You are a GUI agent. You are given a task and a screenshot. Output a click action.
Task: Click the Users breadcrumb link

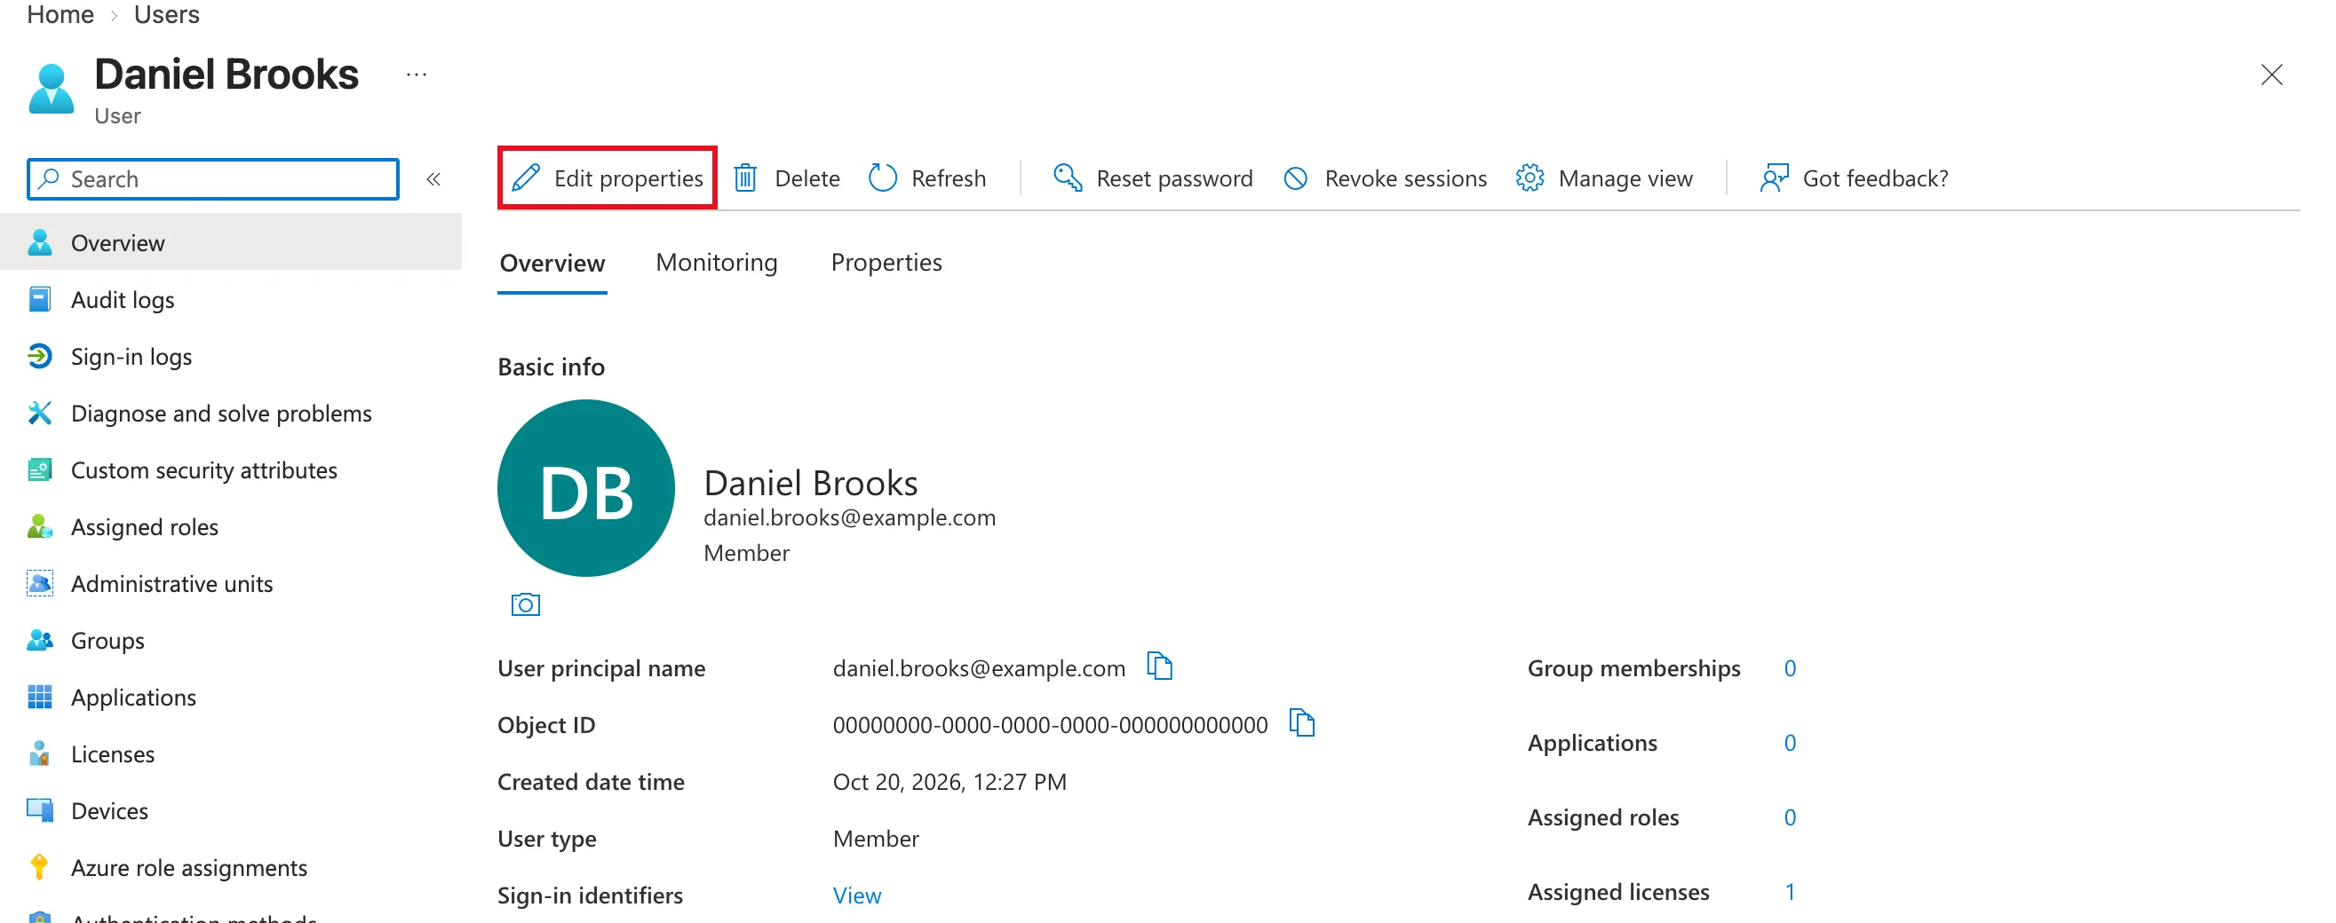click(167, 14)
